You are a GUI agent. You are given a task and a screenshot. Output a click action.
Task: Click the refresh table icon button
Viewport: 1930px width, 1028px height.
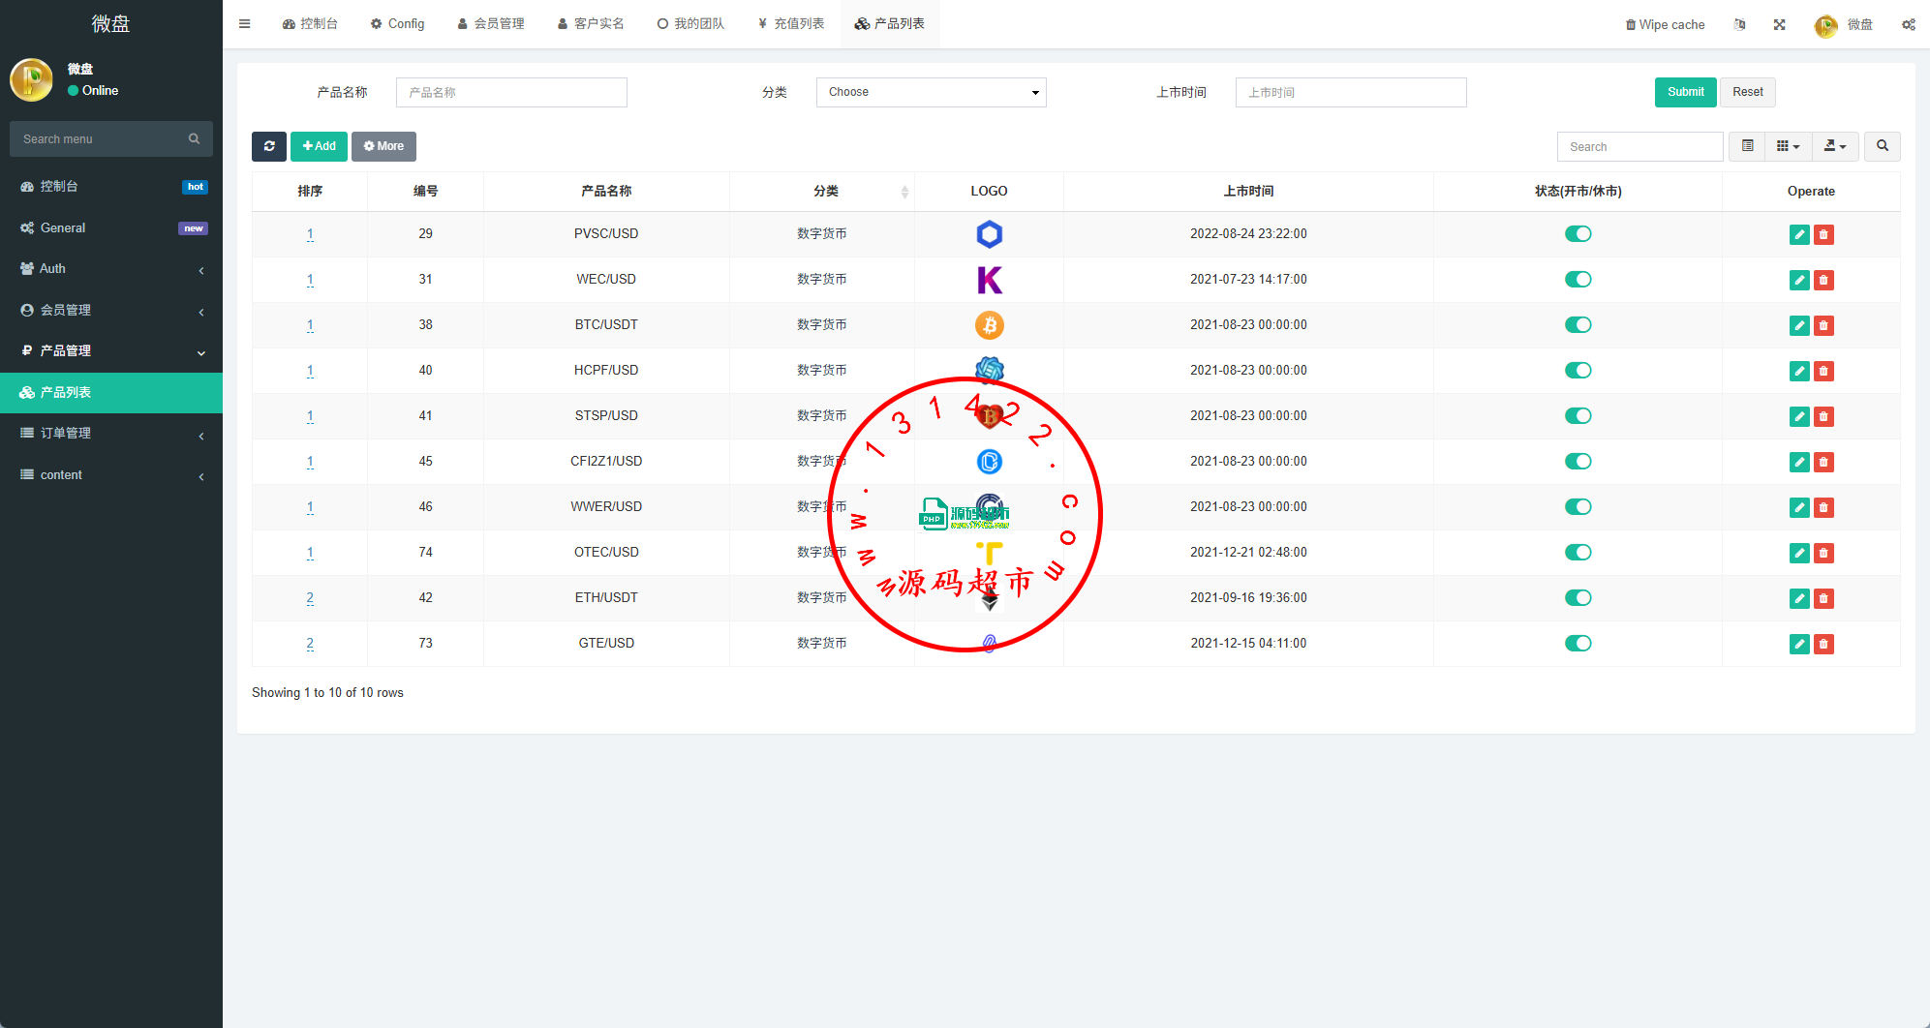[268, 146]
